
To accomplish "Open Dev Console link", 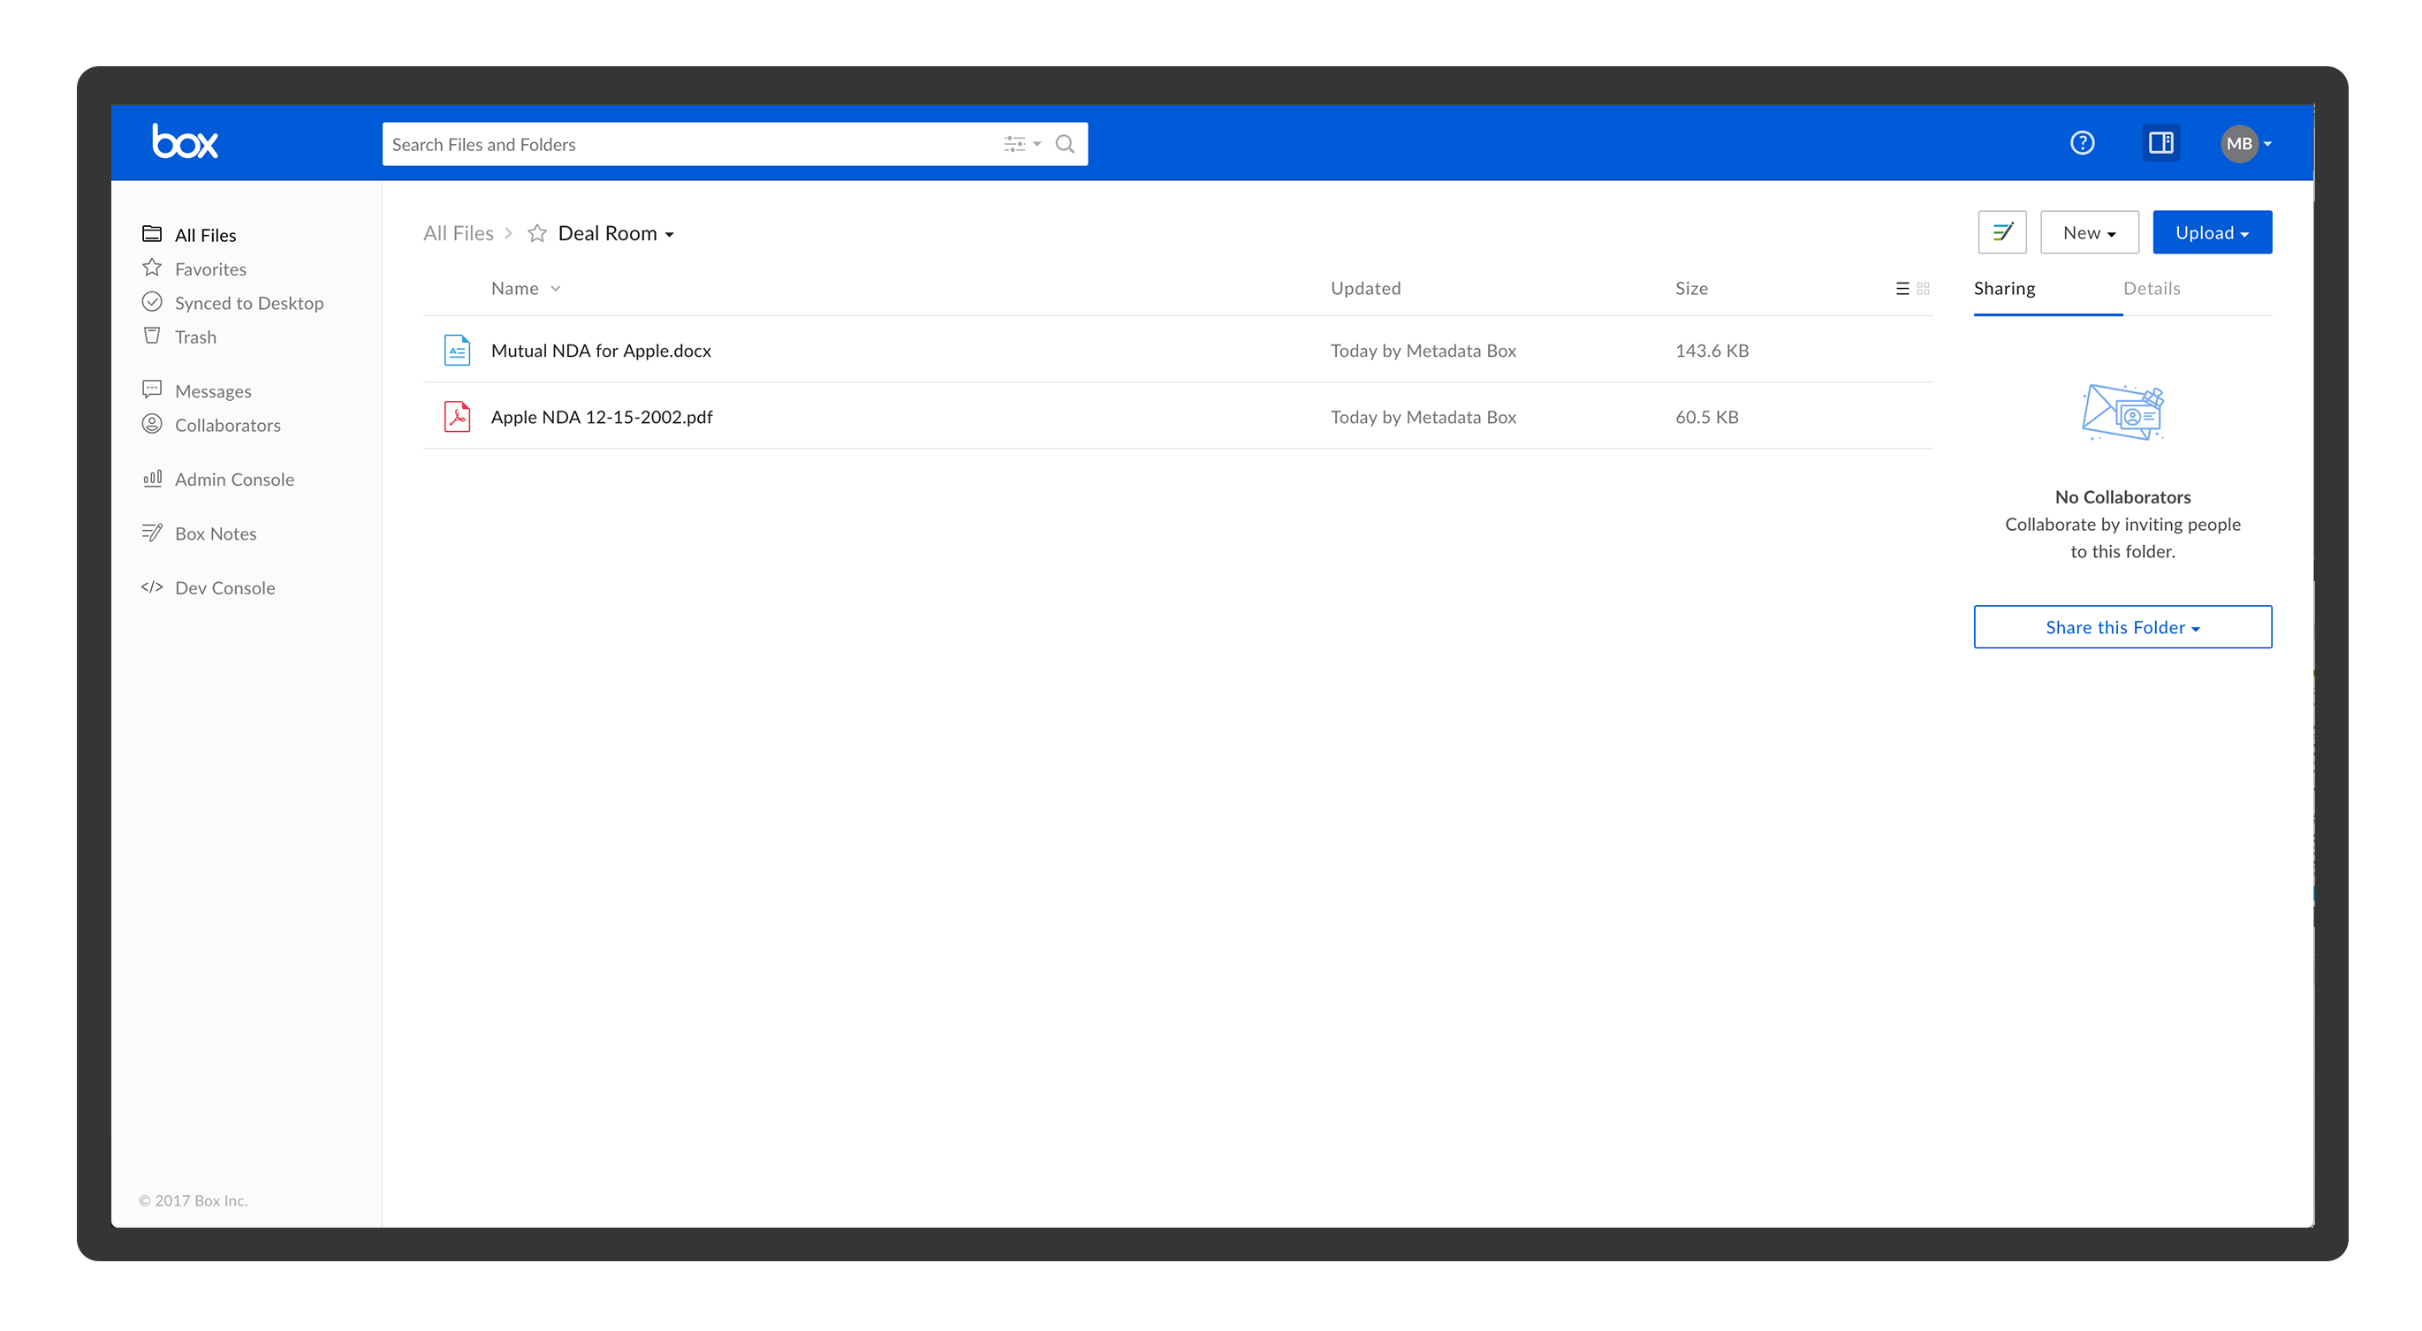I will pyautogui.click(x=224, y=587).
